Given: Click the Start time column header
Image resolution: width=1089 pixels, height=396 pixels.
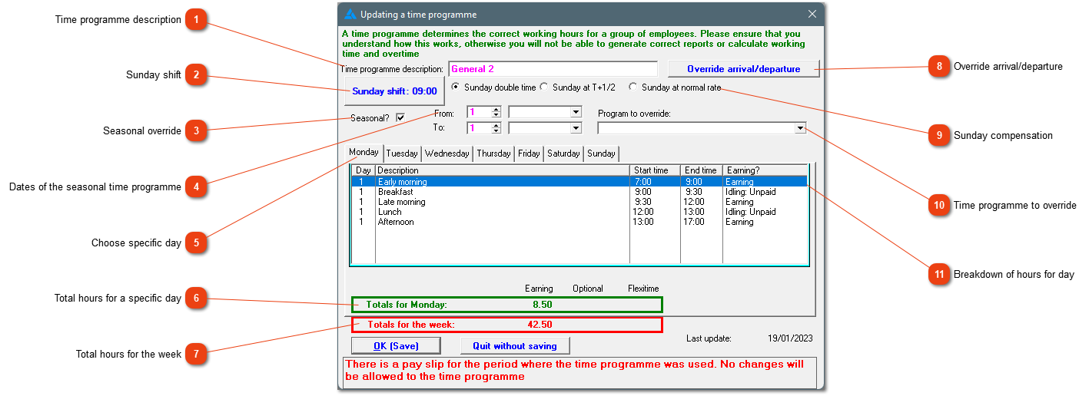Looking at the screenshot, I should click(656, 170).
